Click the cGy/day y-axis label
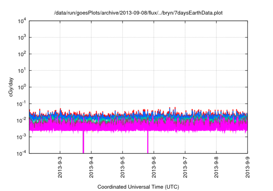Viewport: 273px width, 191px height. [11, 87]
